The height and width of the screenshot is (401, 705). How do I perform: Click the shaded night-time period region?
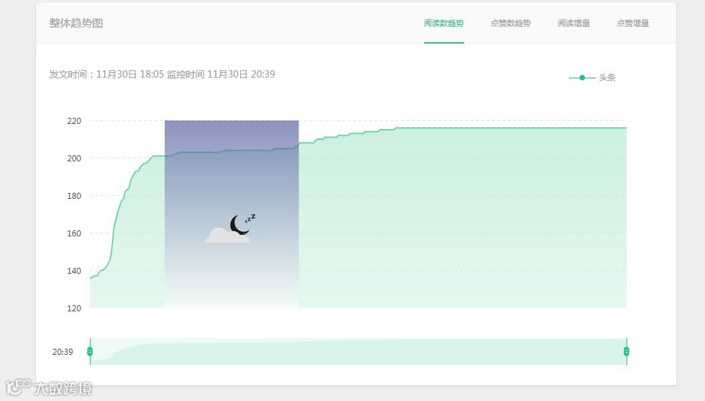point(231,214)
